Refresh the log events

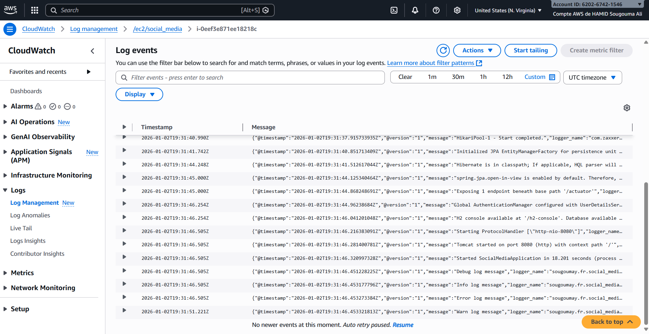[443, 50]
